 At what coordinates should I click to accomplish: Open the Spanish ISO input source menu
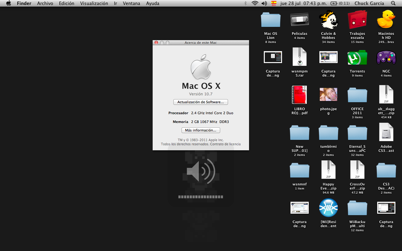(274, 3)
